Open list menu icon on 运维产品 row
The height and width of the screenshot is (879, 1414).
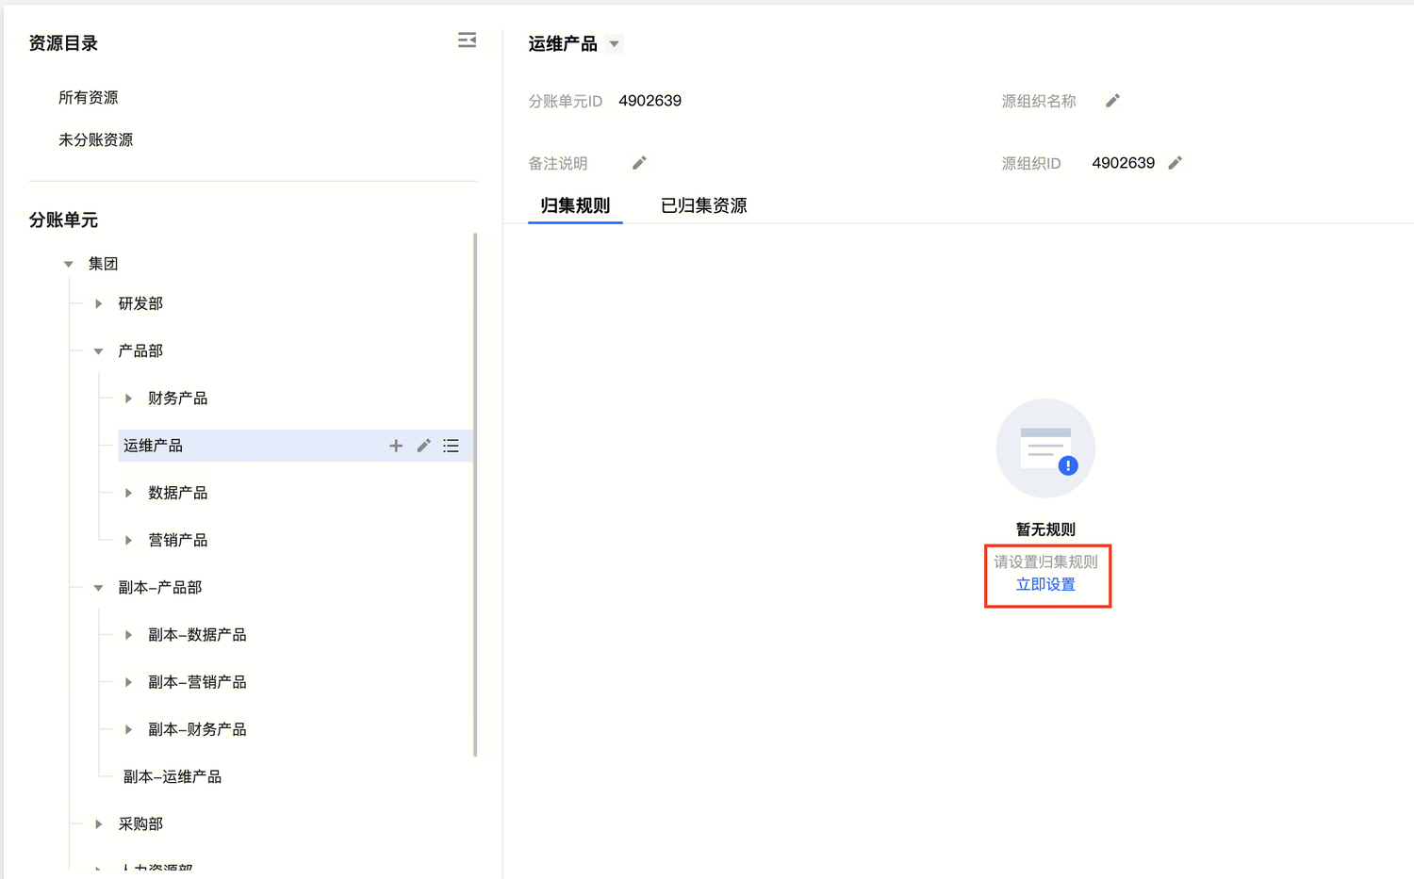coord(452,446)
